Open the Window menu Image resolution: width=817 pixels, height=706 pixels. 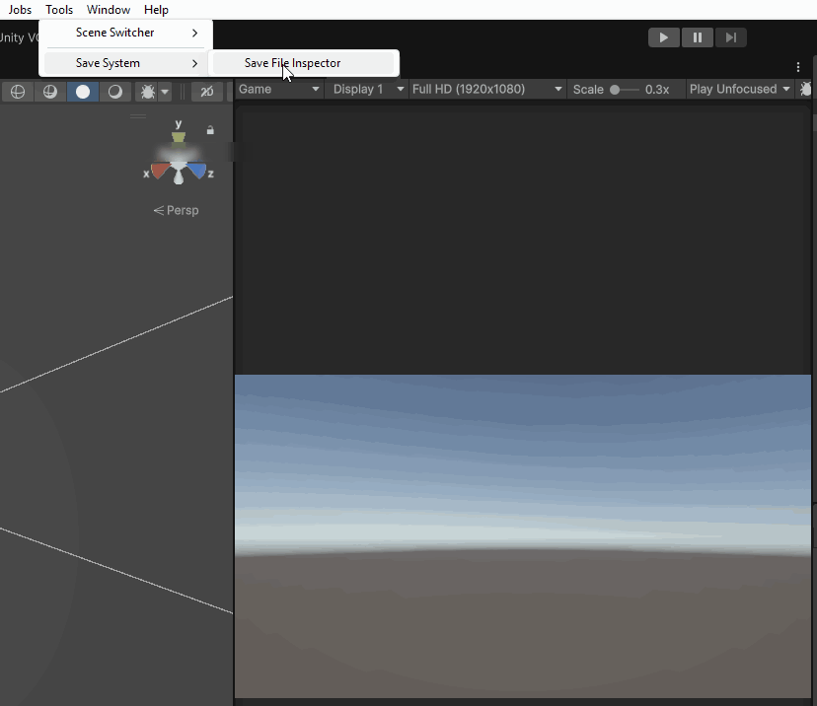pyautogui.click(x=109, y=10)
